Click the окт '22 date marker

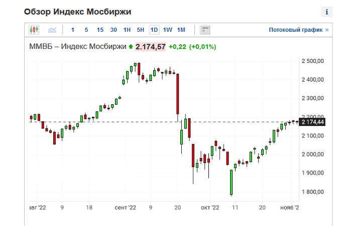click(x=210, y=207)
